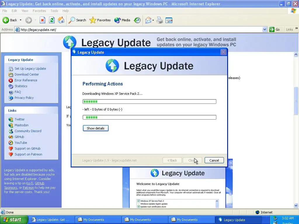Click the Privacy Policy info icon
The height and width of the screenshot is (224, 299).
tap(11, 98)
